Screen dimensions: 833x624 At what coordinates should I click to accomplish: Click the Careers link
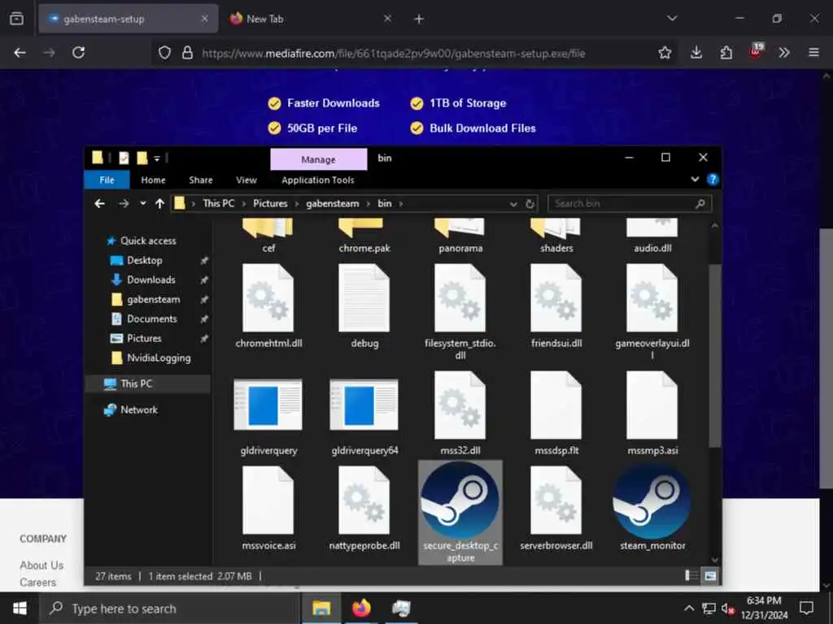(x=37, y=582)
